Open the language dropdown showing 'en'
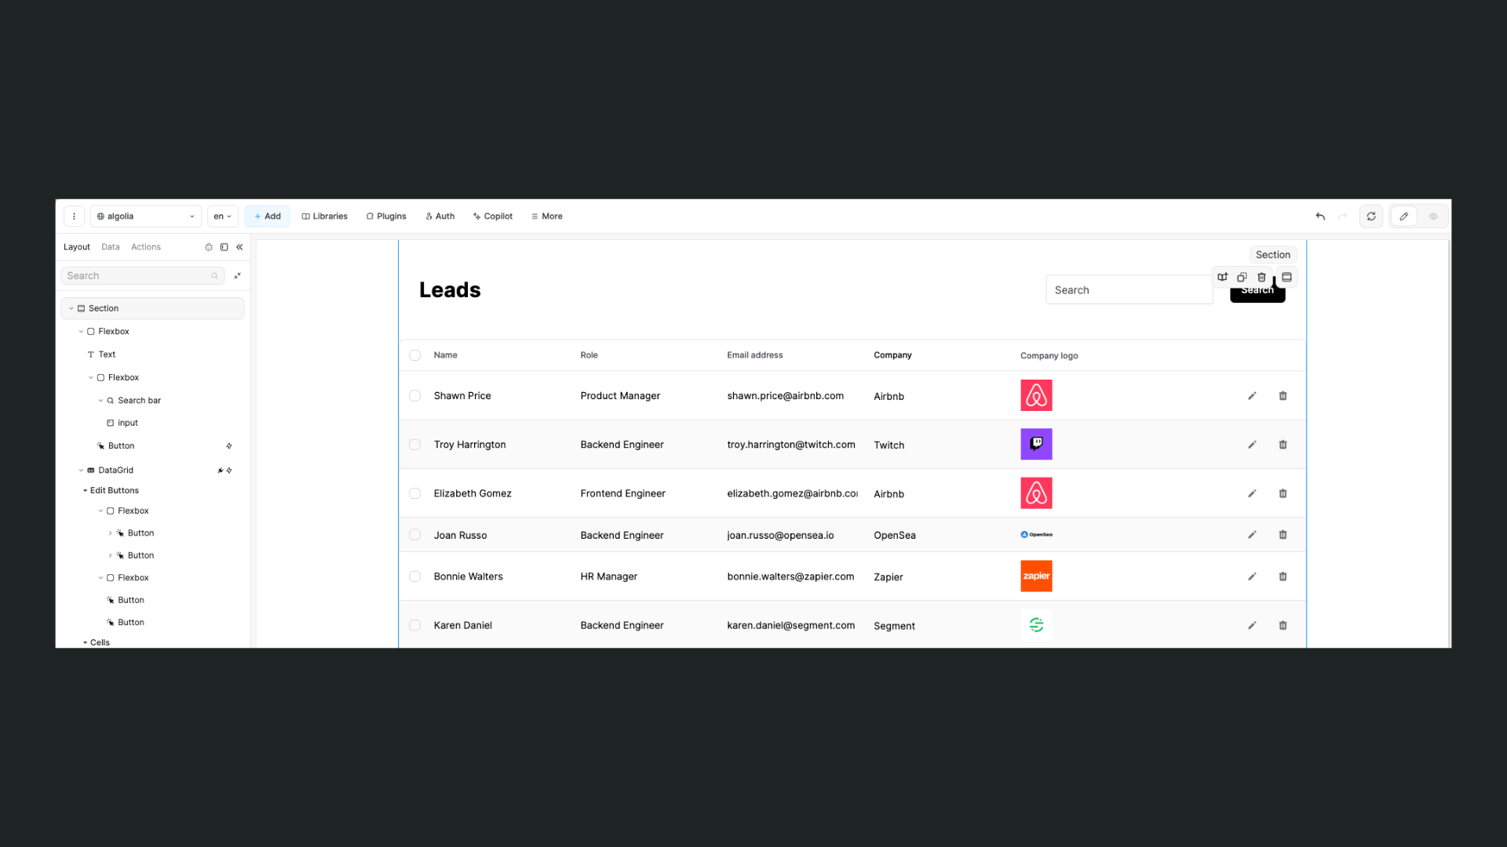Screen dimensions: 1507x847 [222, 216]
